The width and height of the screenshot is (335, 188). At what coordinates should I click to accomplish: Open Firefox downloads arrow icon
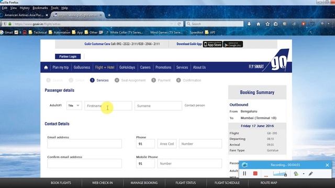point(249,24)
